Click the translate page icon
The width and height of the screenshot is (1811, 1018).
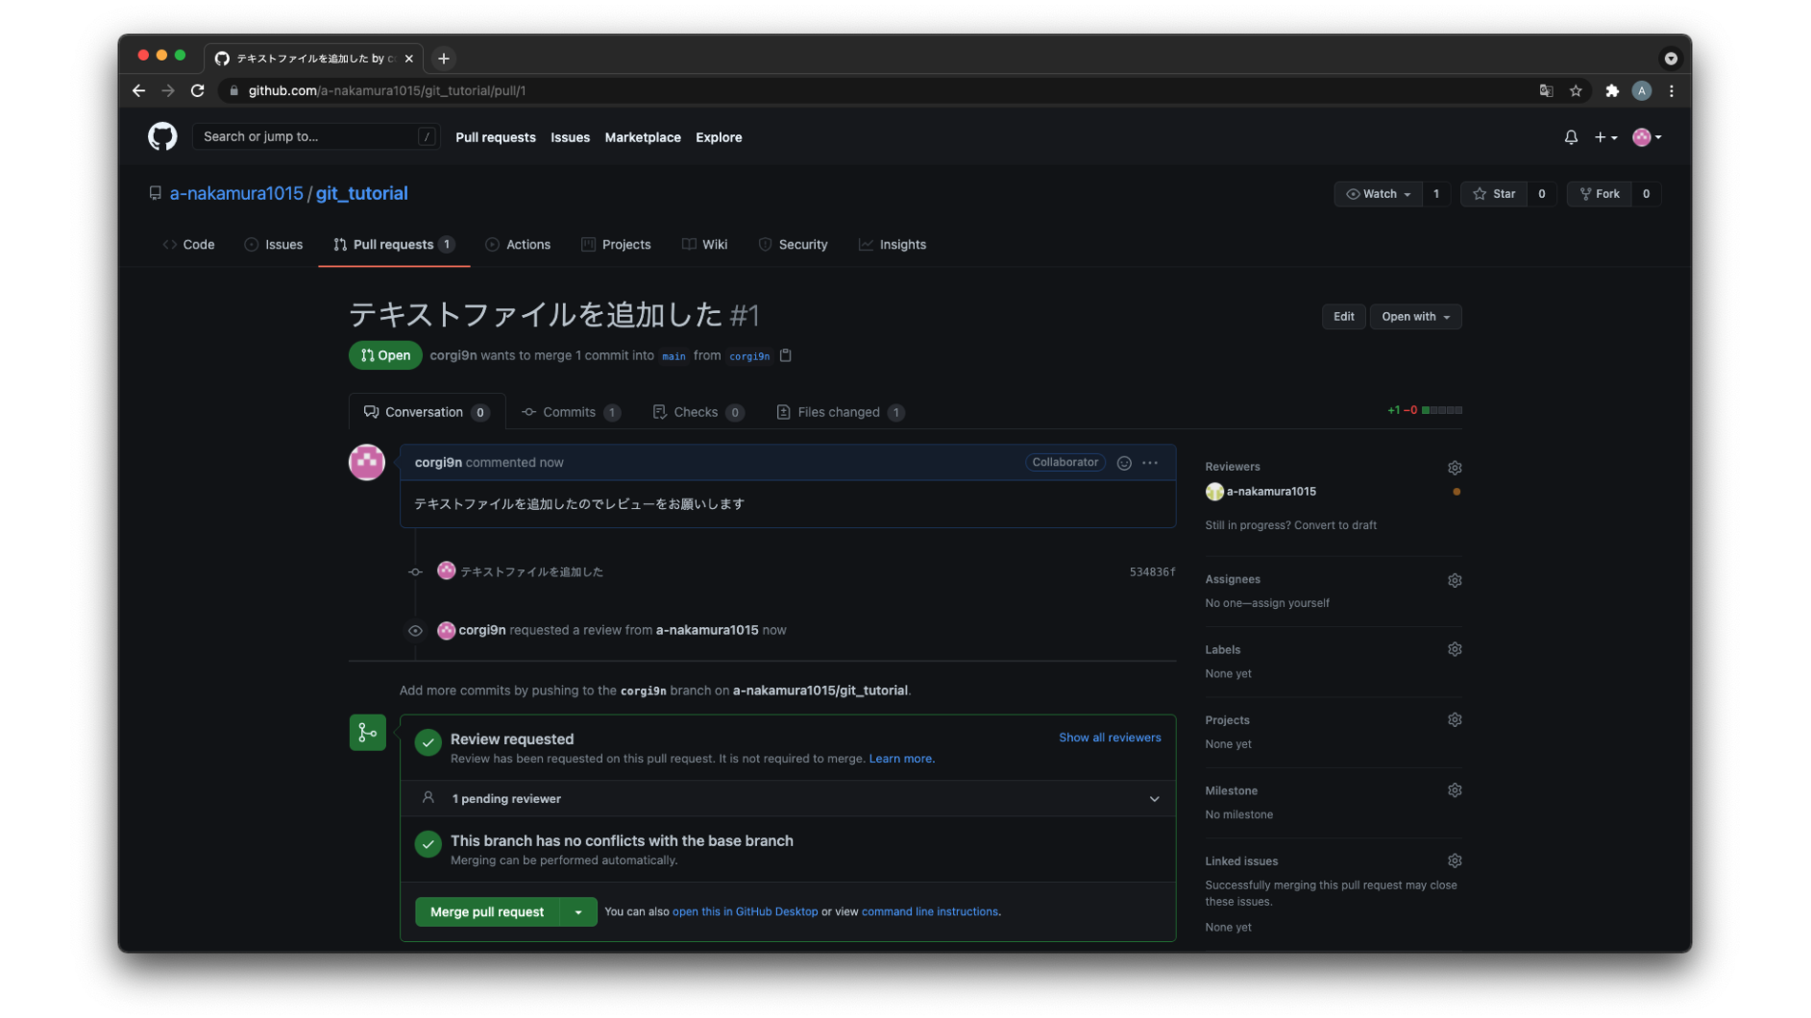tap(1546, 90)
